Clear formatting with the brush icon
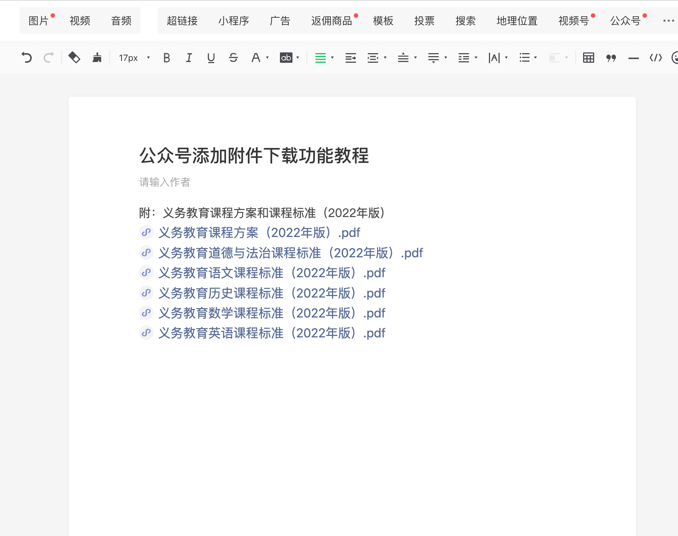The image size is (678, 536). (97, 58)
